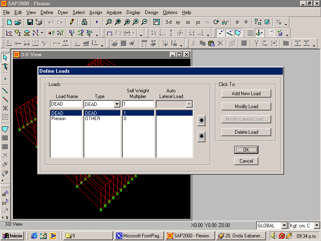321x241 pixels.
Task: Cancel the Define Loads dialog
Action: [x=246, y=161]
